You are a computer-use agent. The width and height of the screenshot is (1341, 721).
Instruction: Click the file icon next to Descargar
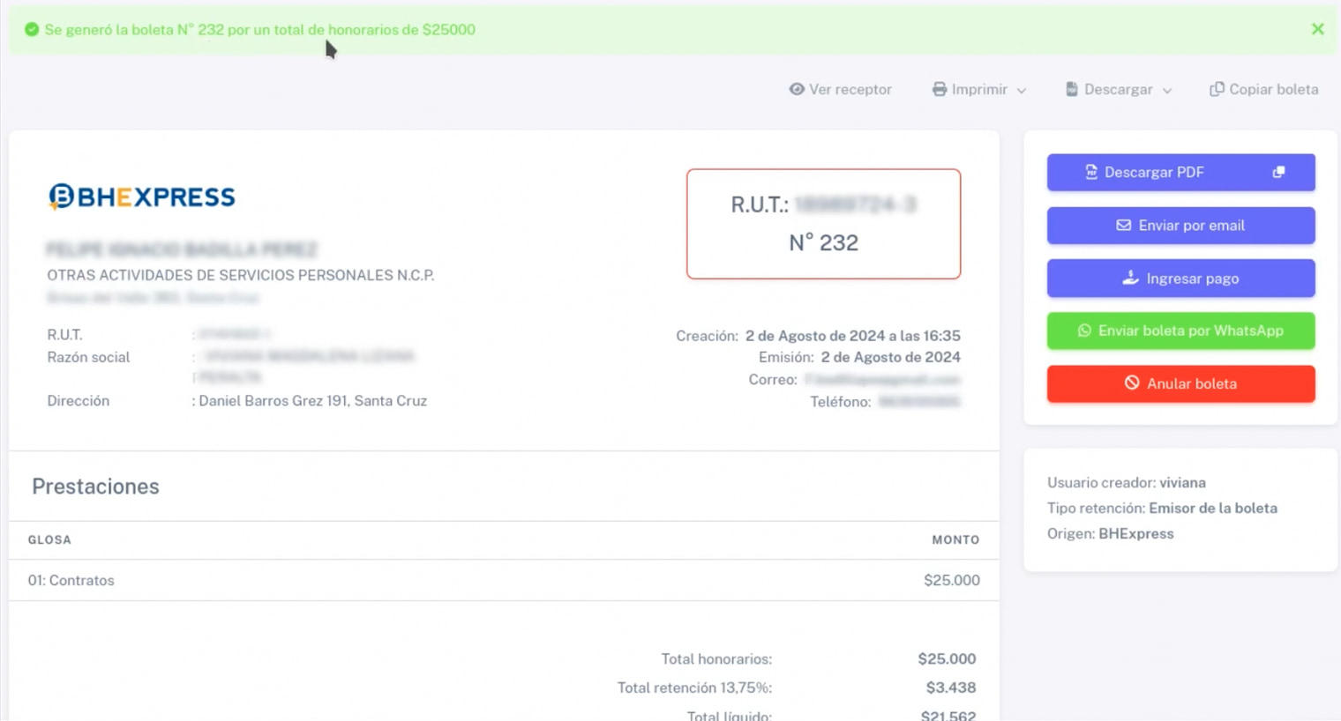coord(1072,89)
